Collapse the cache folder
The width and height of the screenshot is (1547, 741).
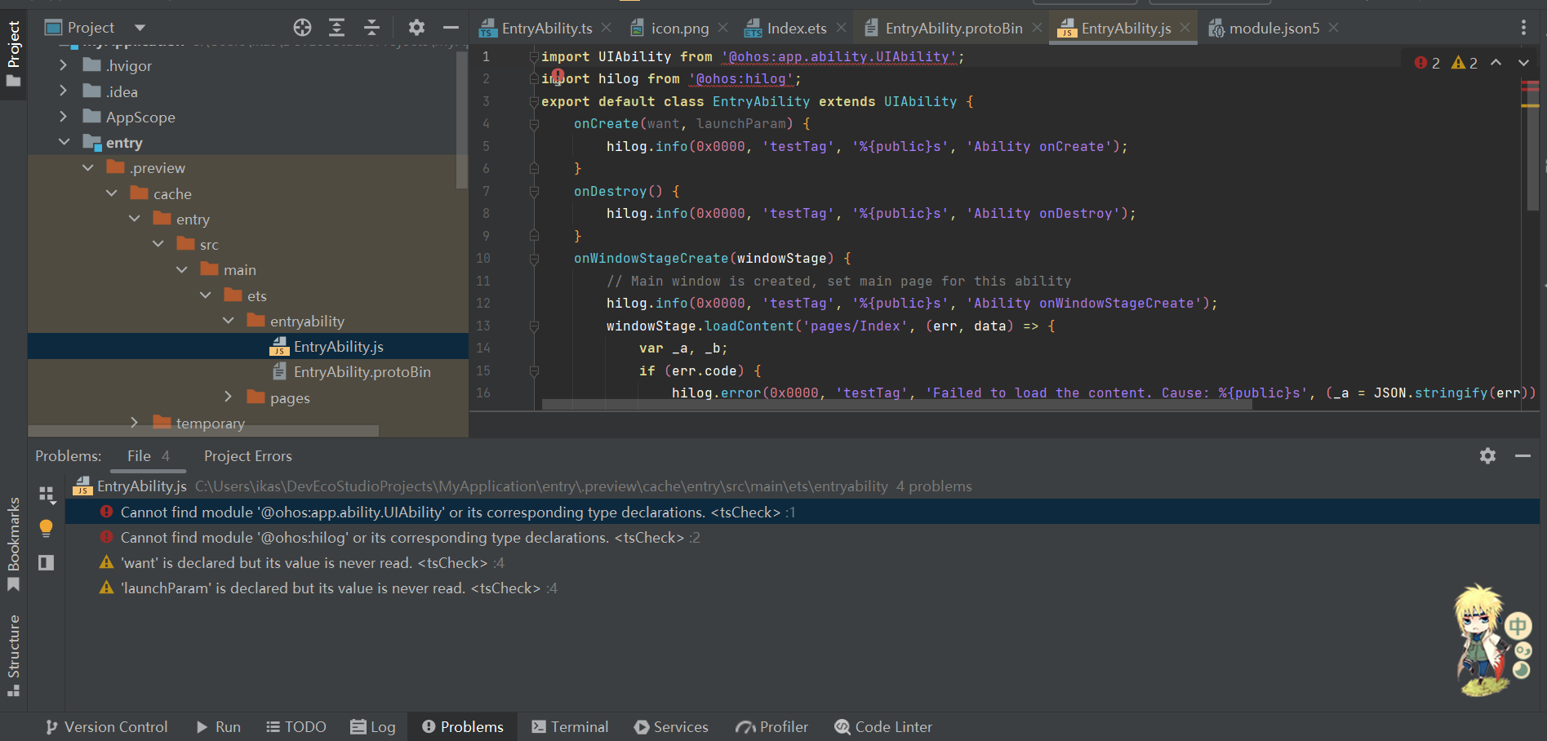click(111, 193)
